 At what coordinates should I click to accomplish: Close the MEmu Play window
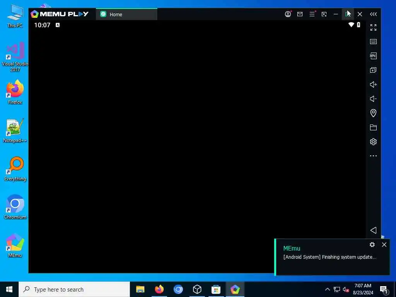coord(360,14)
